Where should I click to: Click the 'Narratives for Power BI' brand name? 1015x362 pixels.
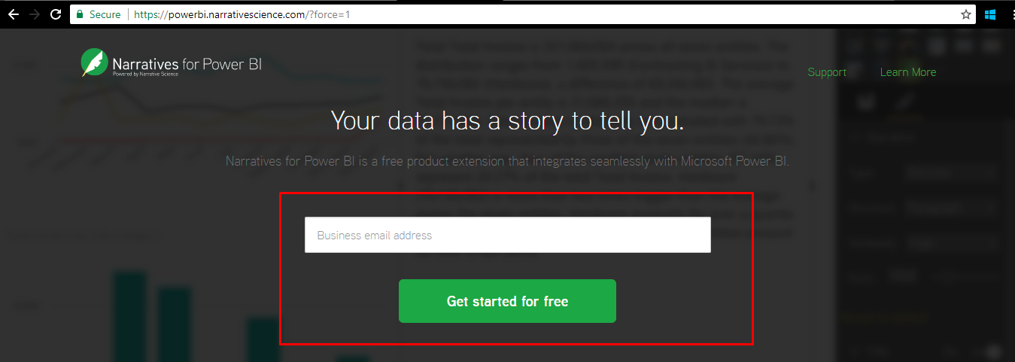tap(187, 63)
